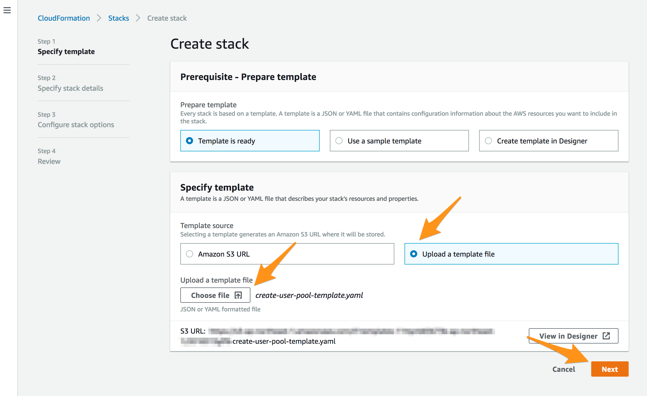Screen dimensions: 647x396
Task: Open Step 3 Configure stack options
Action: [76, 124]
